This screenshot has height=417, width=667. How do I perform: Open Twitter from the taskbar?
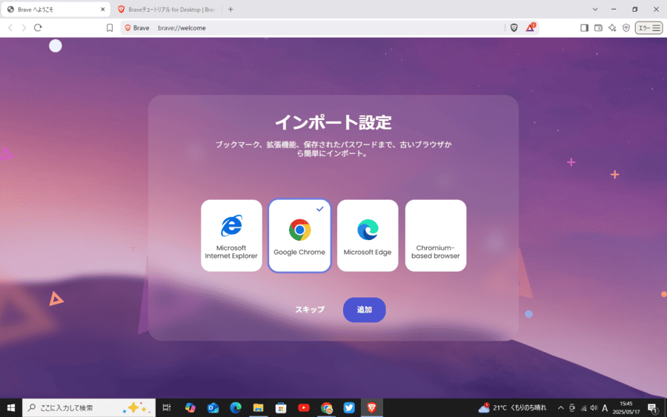click(349, 407)
